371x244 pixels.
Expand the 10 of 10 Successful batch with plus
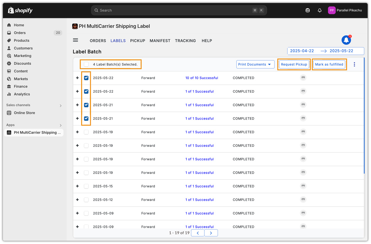pos(77,78)
